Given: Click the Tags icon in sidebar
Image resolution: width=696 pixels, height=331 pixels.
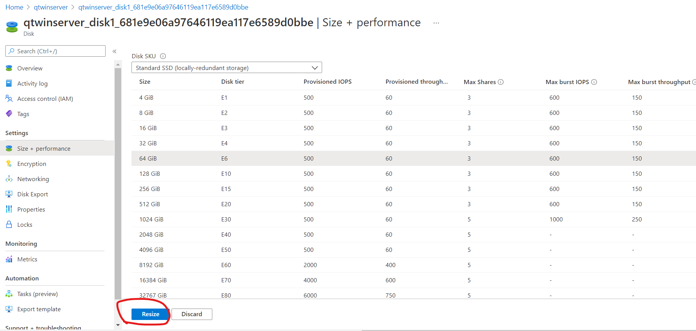Looking at the screenshot, I should click(x=9, y=114).
